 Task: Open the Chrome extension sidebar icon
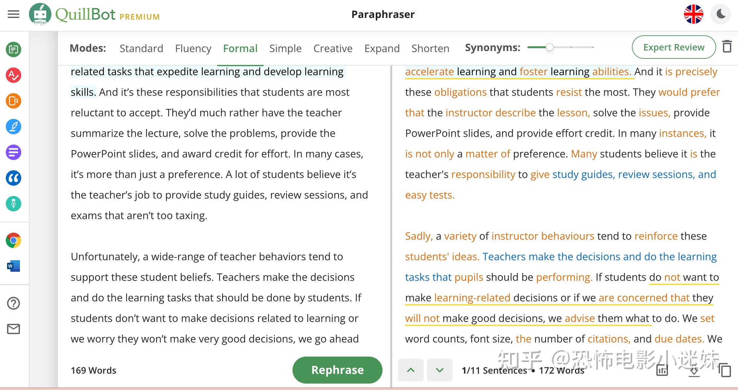tap(14, 240)
